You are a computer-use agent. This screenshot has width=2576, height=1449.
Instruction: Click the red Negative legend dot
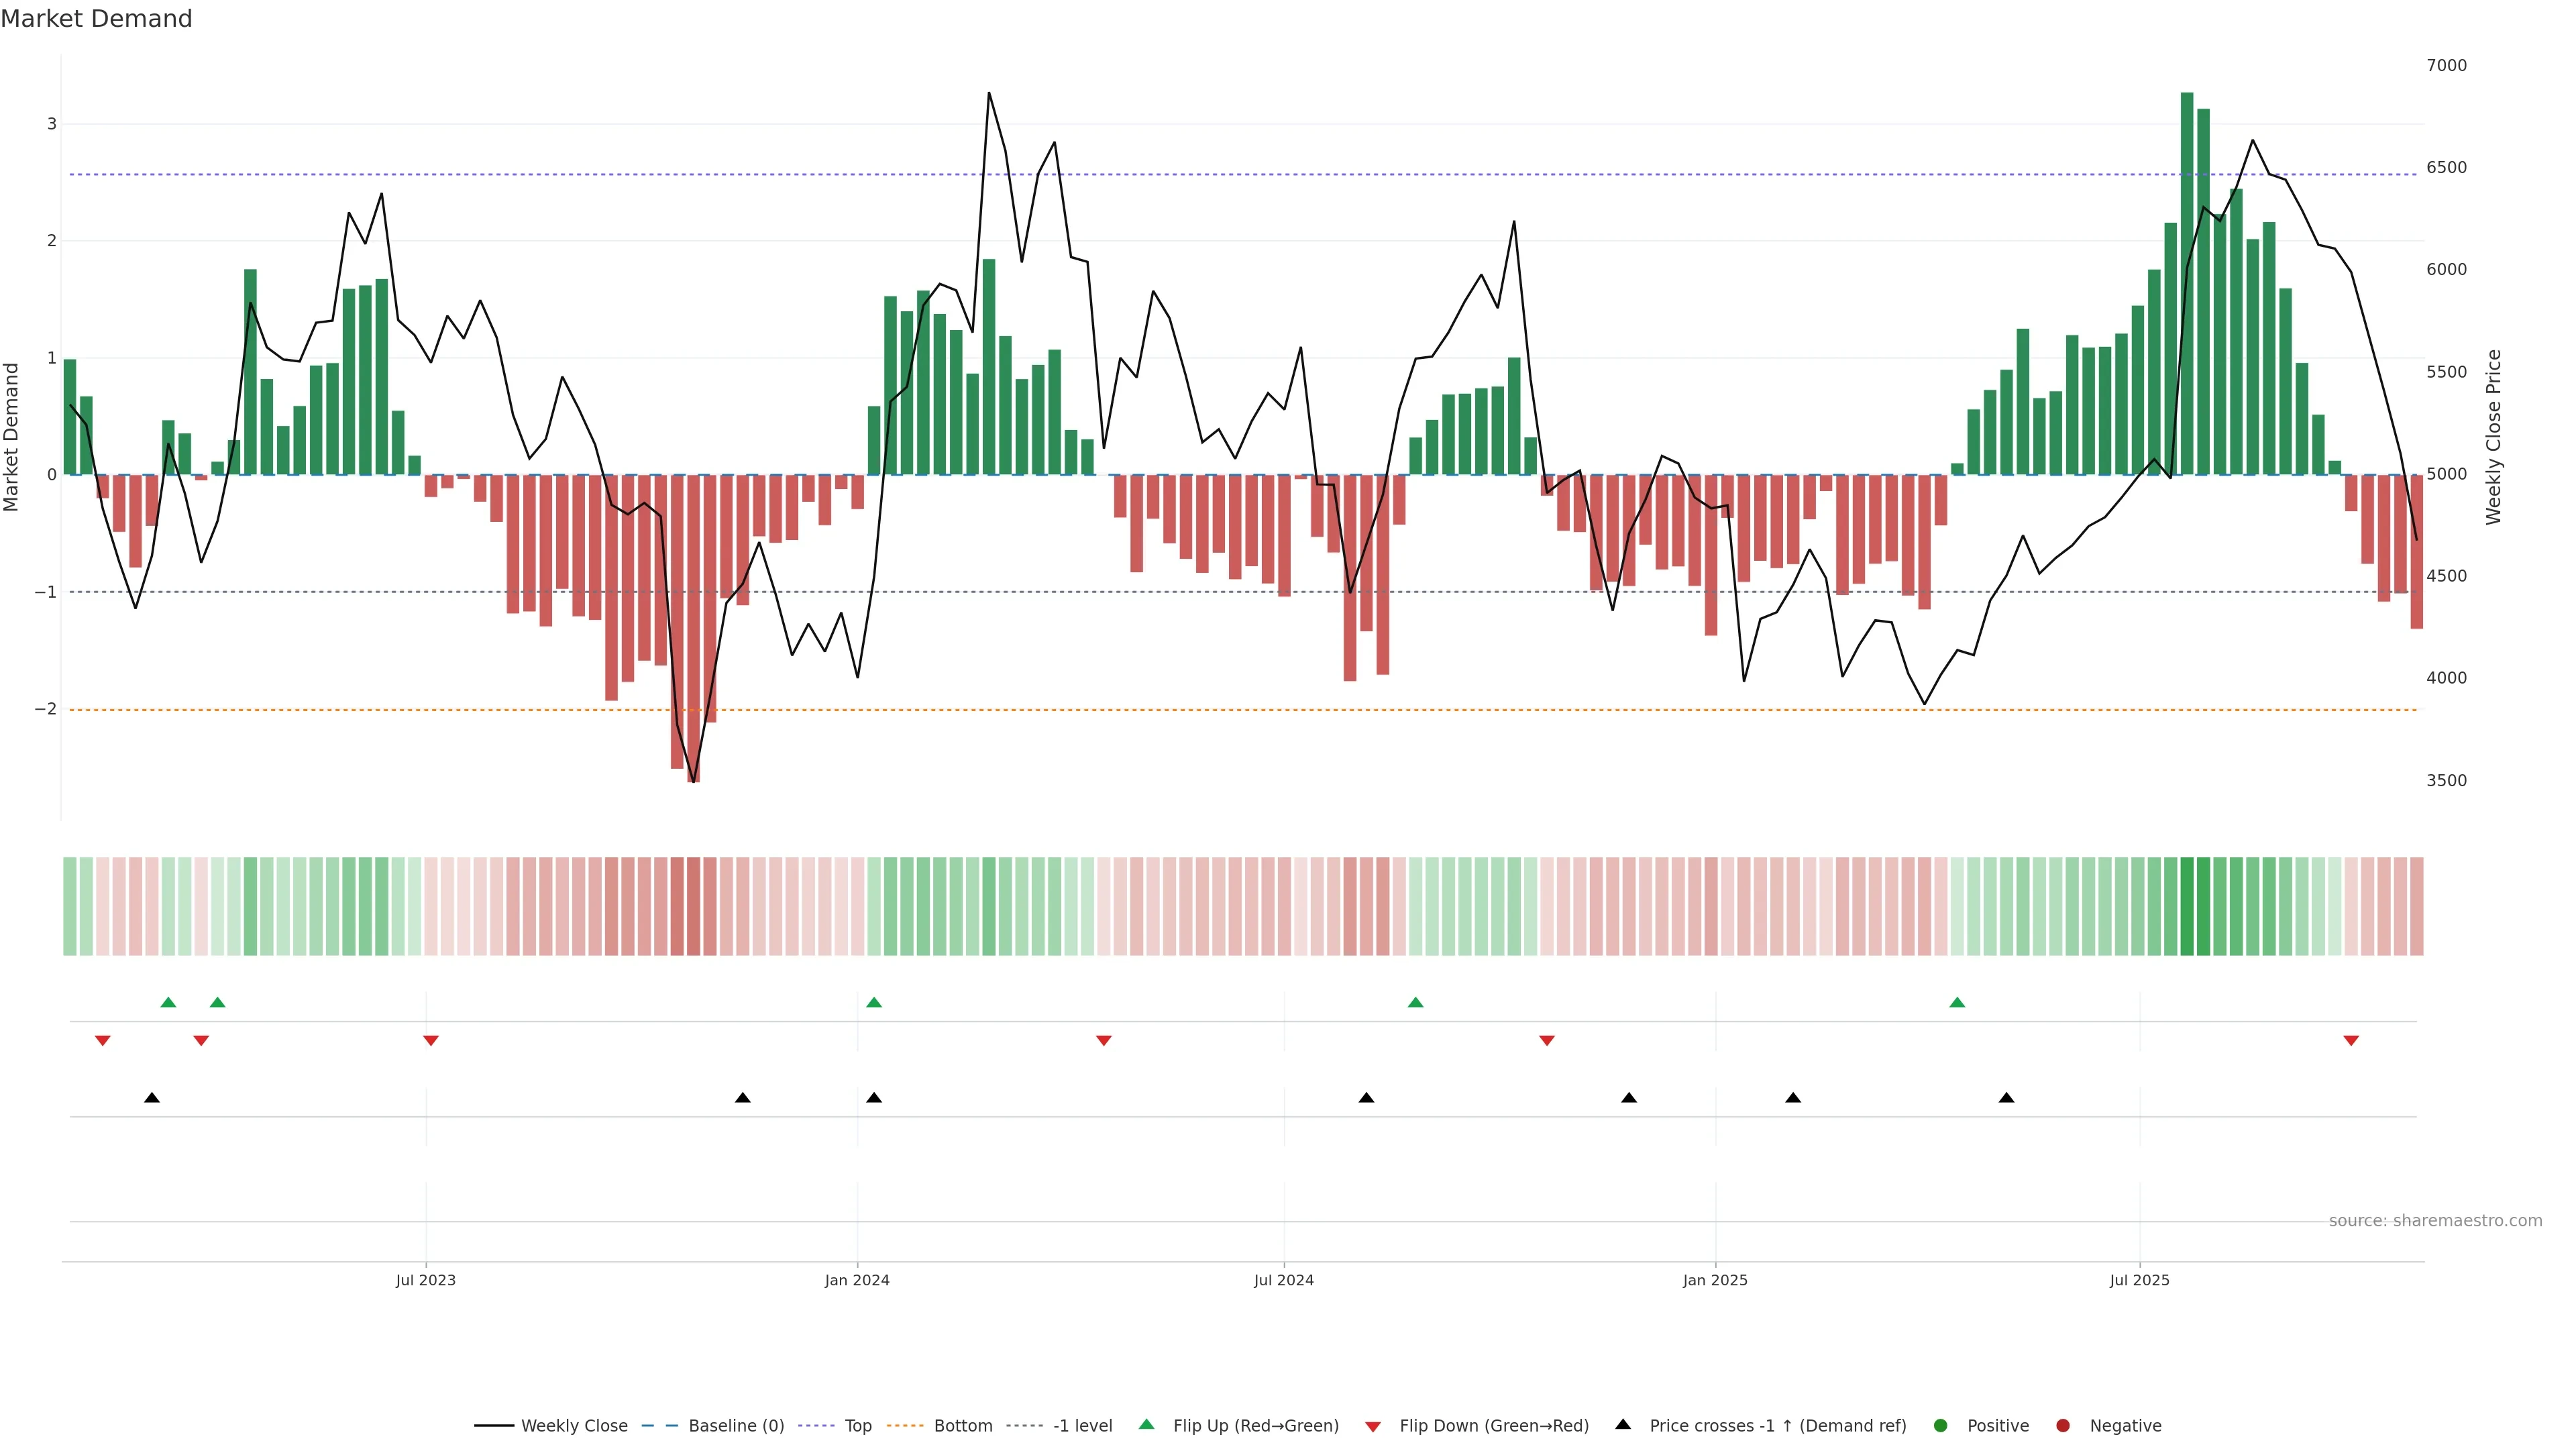coord(2063,1426)
